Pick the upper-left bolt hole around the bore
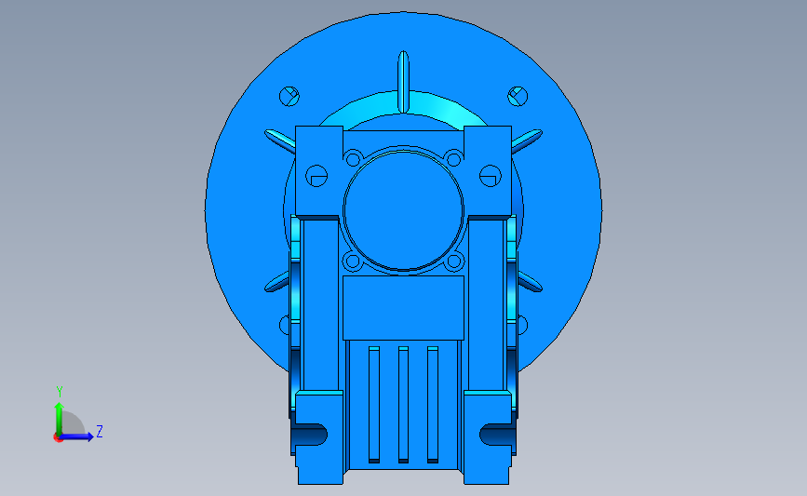This screenshot has height=496, width=807. pos(353,158)
